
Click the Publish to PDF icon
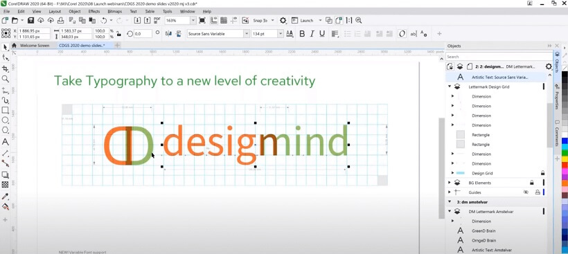click(157, 20)
